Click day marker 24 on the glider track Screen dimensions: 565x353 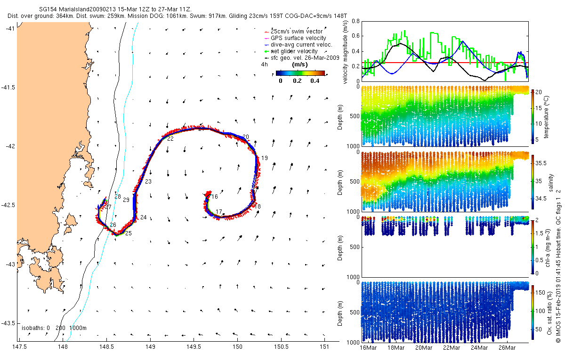[143, 217]
